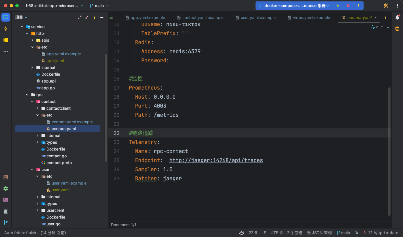
Task: Close the contact.yaml tab
Action: 375,18
